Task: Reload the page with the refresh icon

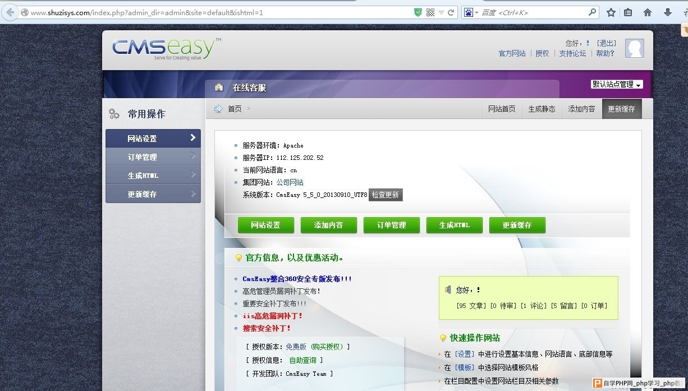Action: coord(451,12)
